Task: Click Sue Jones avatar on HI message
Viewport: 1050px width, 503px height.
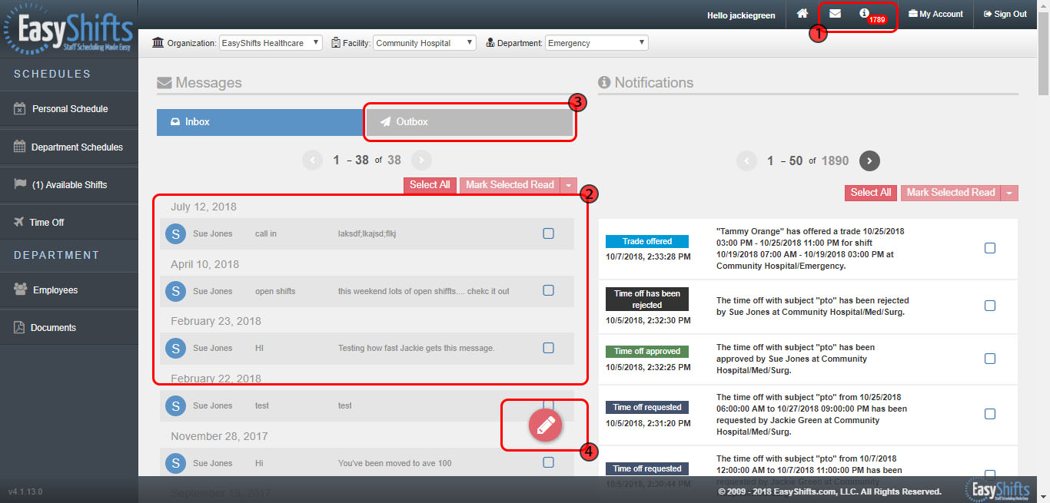Action: coord(176,348)
